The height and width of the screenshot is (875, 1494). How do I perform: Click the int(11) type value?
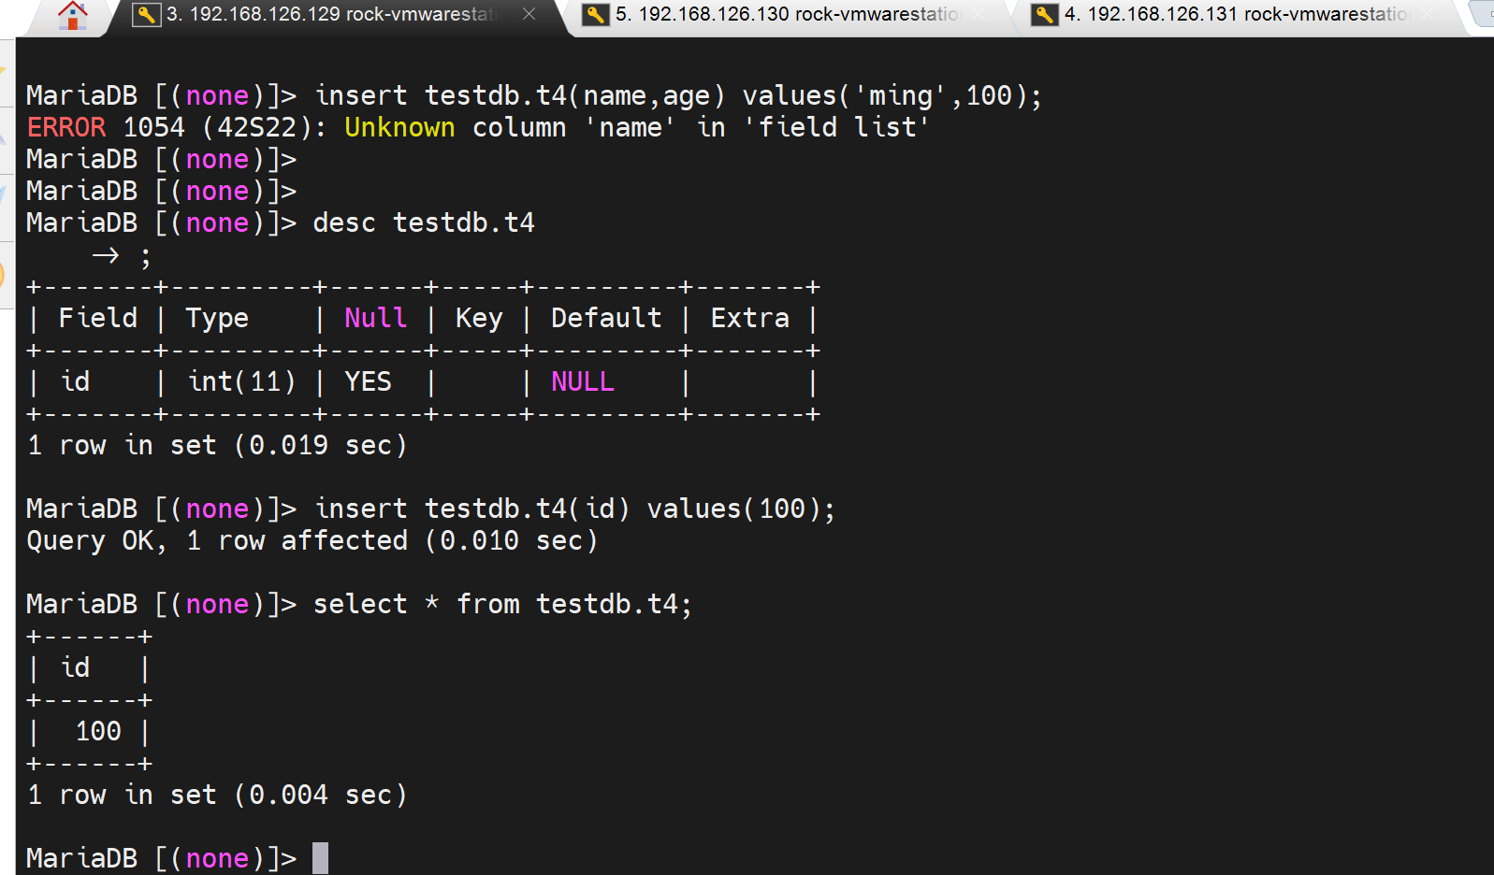tap(241, 381)
